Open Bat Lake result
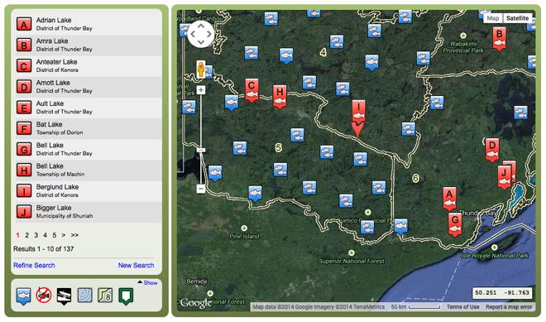The height and width of the screenshot is (322, 546). click(89, 128)
